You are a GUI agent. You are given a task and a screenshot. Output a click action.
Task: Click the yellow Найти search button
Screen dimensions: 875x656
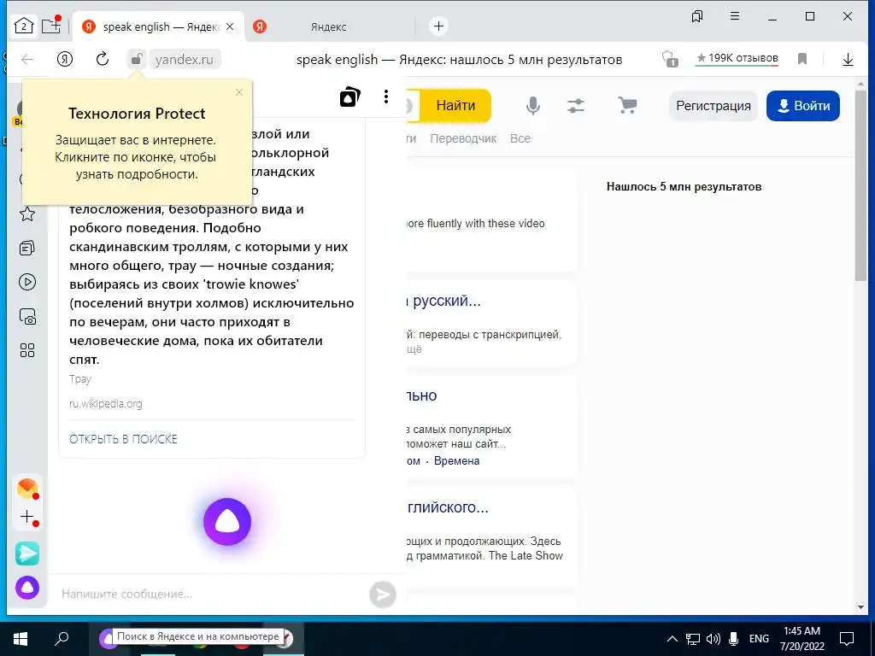tap(455, 105)
